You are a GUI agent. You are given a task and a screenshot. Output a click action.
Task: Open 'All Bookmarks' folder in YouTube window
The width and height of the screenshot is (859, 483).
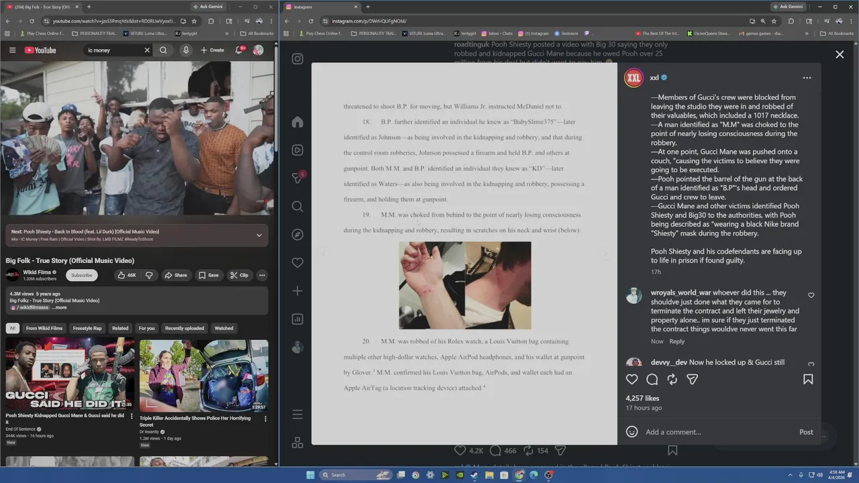257,33
